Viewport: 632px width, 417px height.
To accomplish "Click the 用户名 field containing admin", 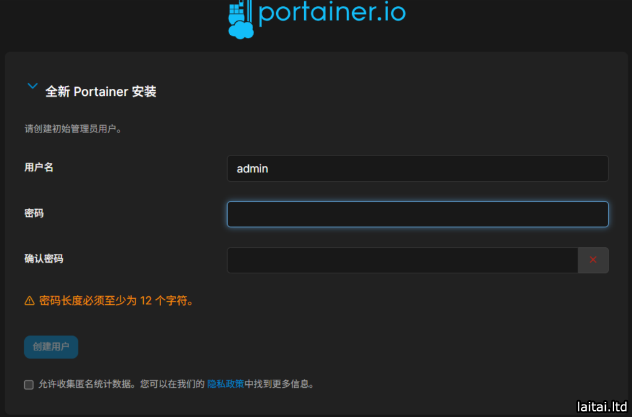I will click(x=417, y=169).
